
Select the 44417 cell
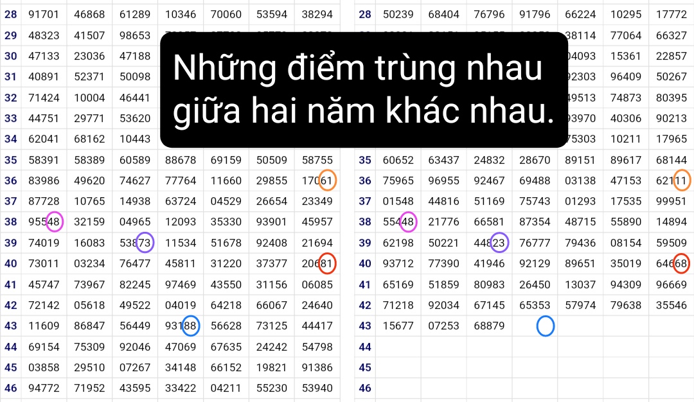317,326
